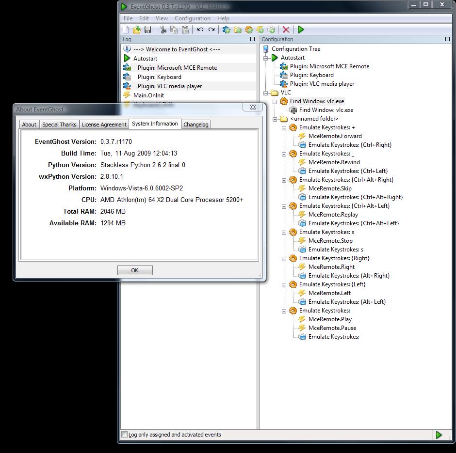456x453 pixels.
Task: Open the Configuration menu
Action: point(192,18)
